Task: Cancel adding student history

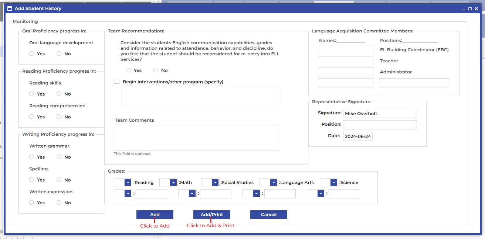Action: coord(269,215)
